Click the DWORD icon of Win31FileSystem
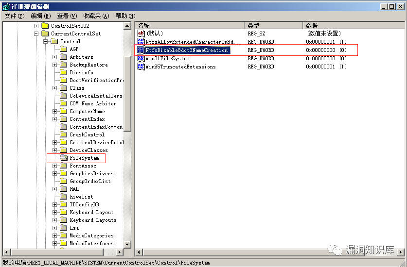 coord(141,58)
